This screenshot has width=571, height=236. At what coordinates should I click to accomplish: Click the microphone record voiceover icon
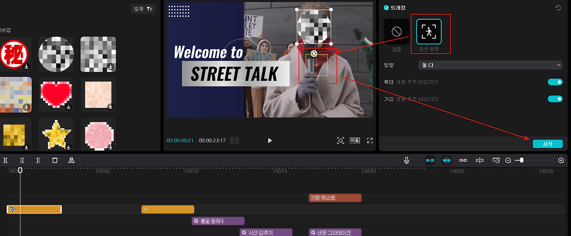pos(407,160)
